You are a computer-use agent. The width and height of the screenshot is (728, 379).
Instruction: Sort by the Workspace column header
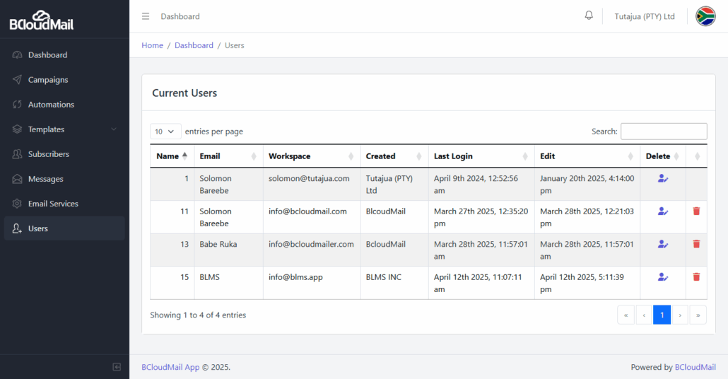pyautogui.click(x=312, y=156)
